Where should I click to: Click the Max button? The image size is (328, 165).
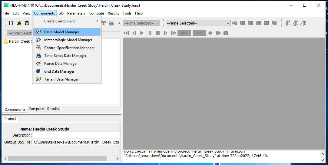184,33
